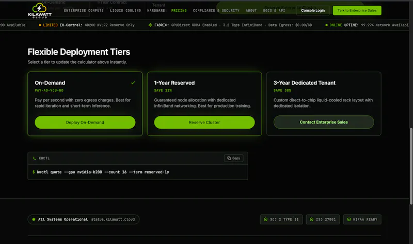Copy the kwctl quote command

click(x=234, y=158)
